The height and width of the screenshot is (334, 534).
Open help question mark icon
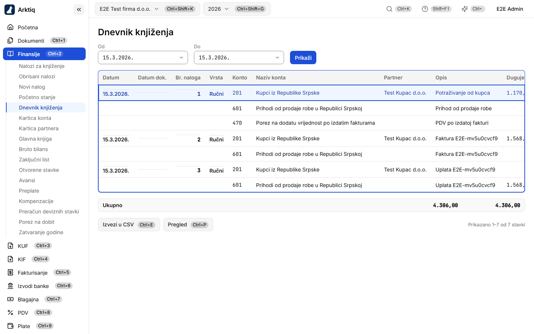[x=425, y=9]
